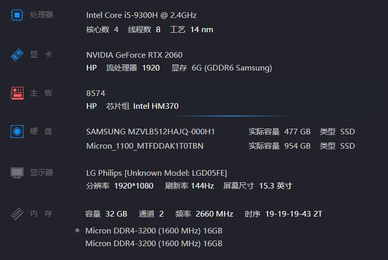388x260 pixels.
Task: Click the small bullet before first Micron DDR4 entry
Action: tap(77, 230)
